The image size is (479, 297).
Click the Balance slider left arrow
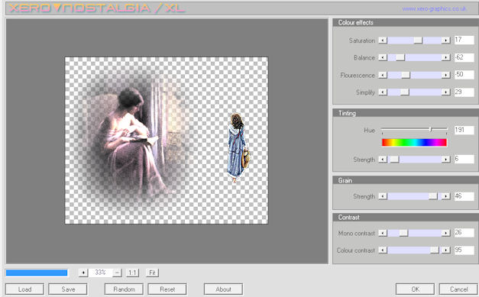pyautogui.click(x=383, y=57)
